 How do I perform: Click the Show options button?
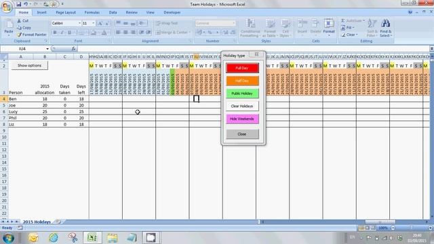[x=29, y=66]
